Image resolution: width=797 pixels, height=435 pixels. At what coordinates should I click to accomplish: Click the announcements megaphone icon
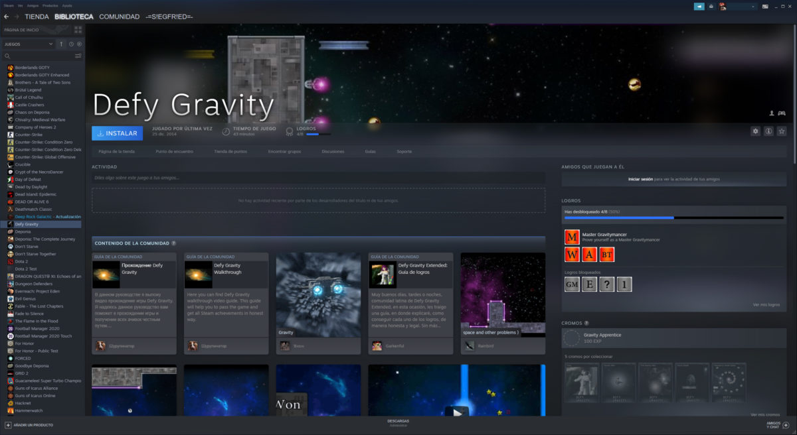tap(699, 6)
